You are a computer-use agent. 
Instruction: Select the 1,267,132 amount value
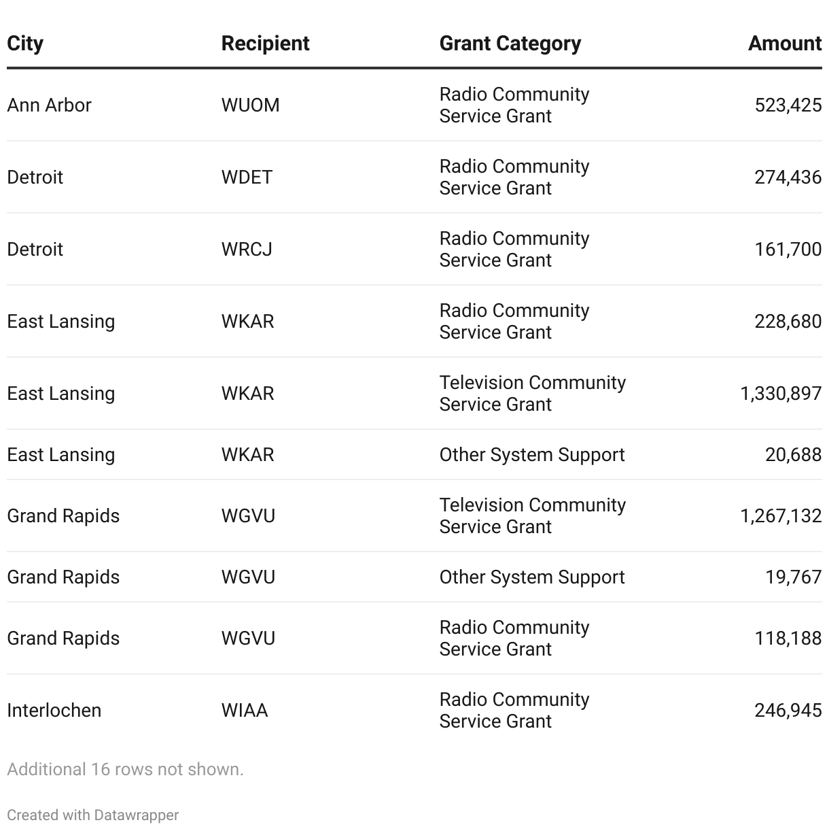780,516
